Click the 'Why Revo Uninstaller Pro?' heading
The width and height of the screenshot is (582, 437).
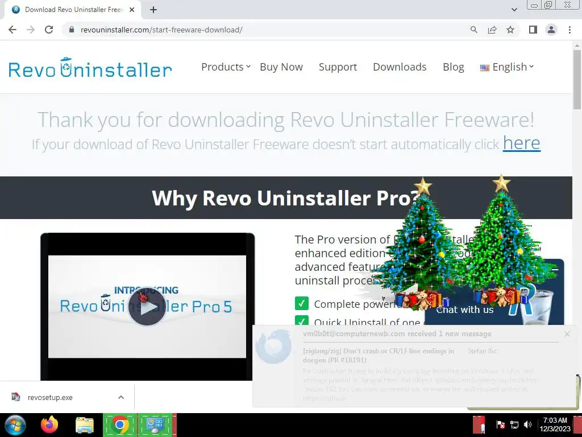(x=286, y=197)
